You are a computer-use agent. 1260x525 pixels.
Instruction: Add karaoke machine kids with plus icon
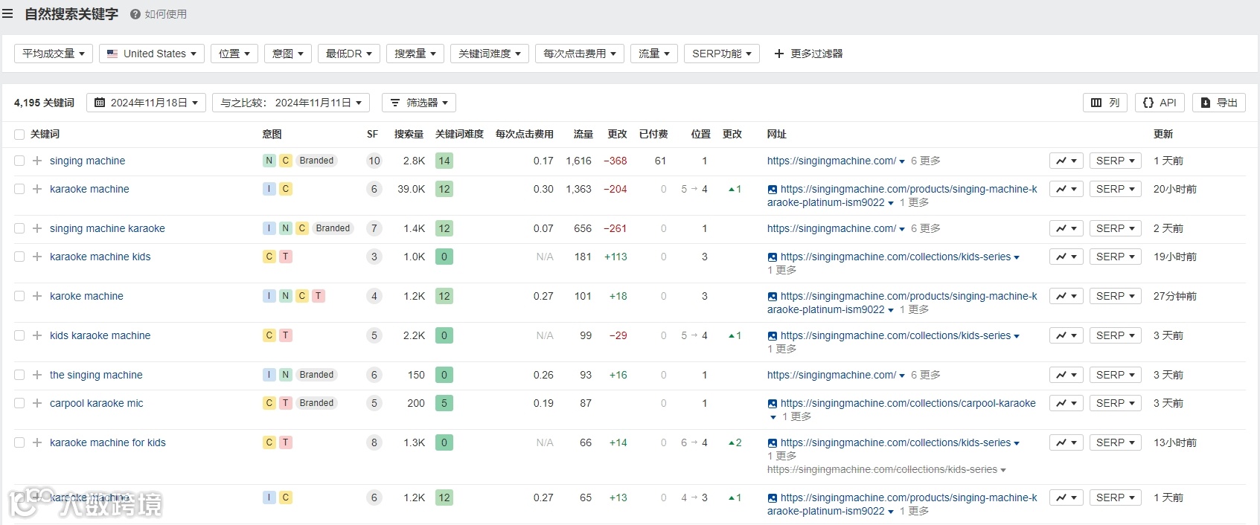[37, 257]
